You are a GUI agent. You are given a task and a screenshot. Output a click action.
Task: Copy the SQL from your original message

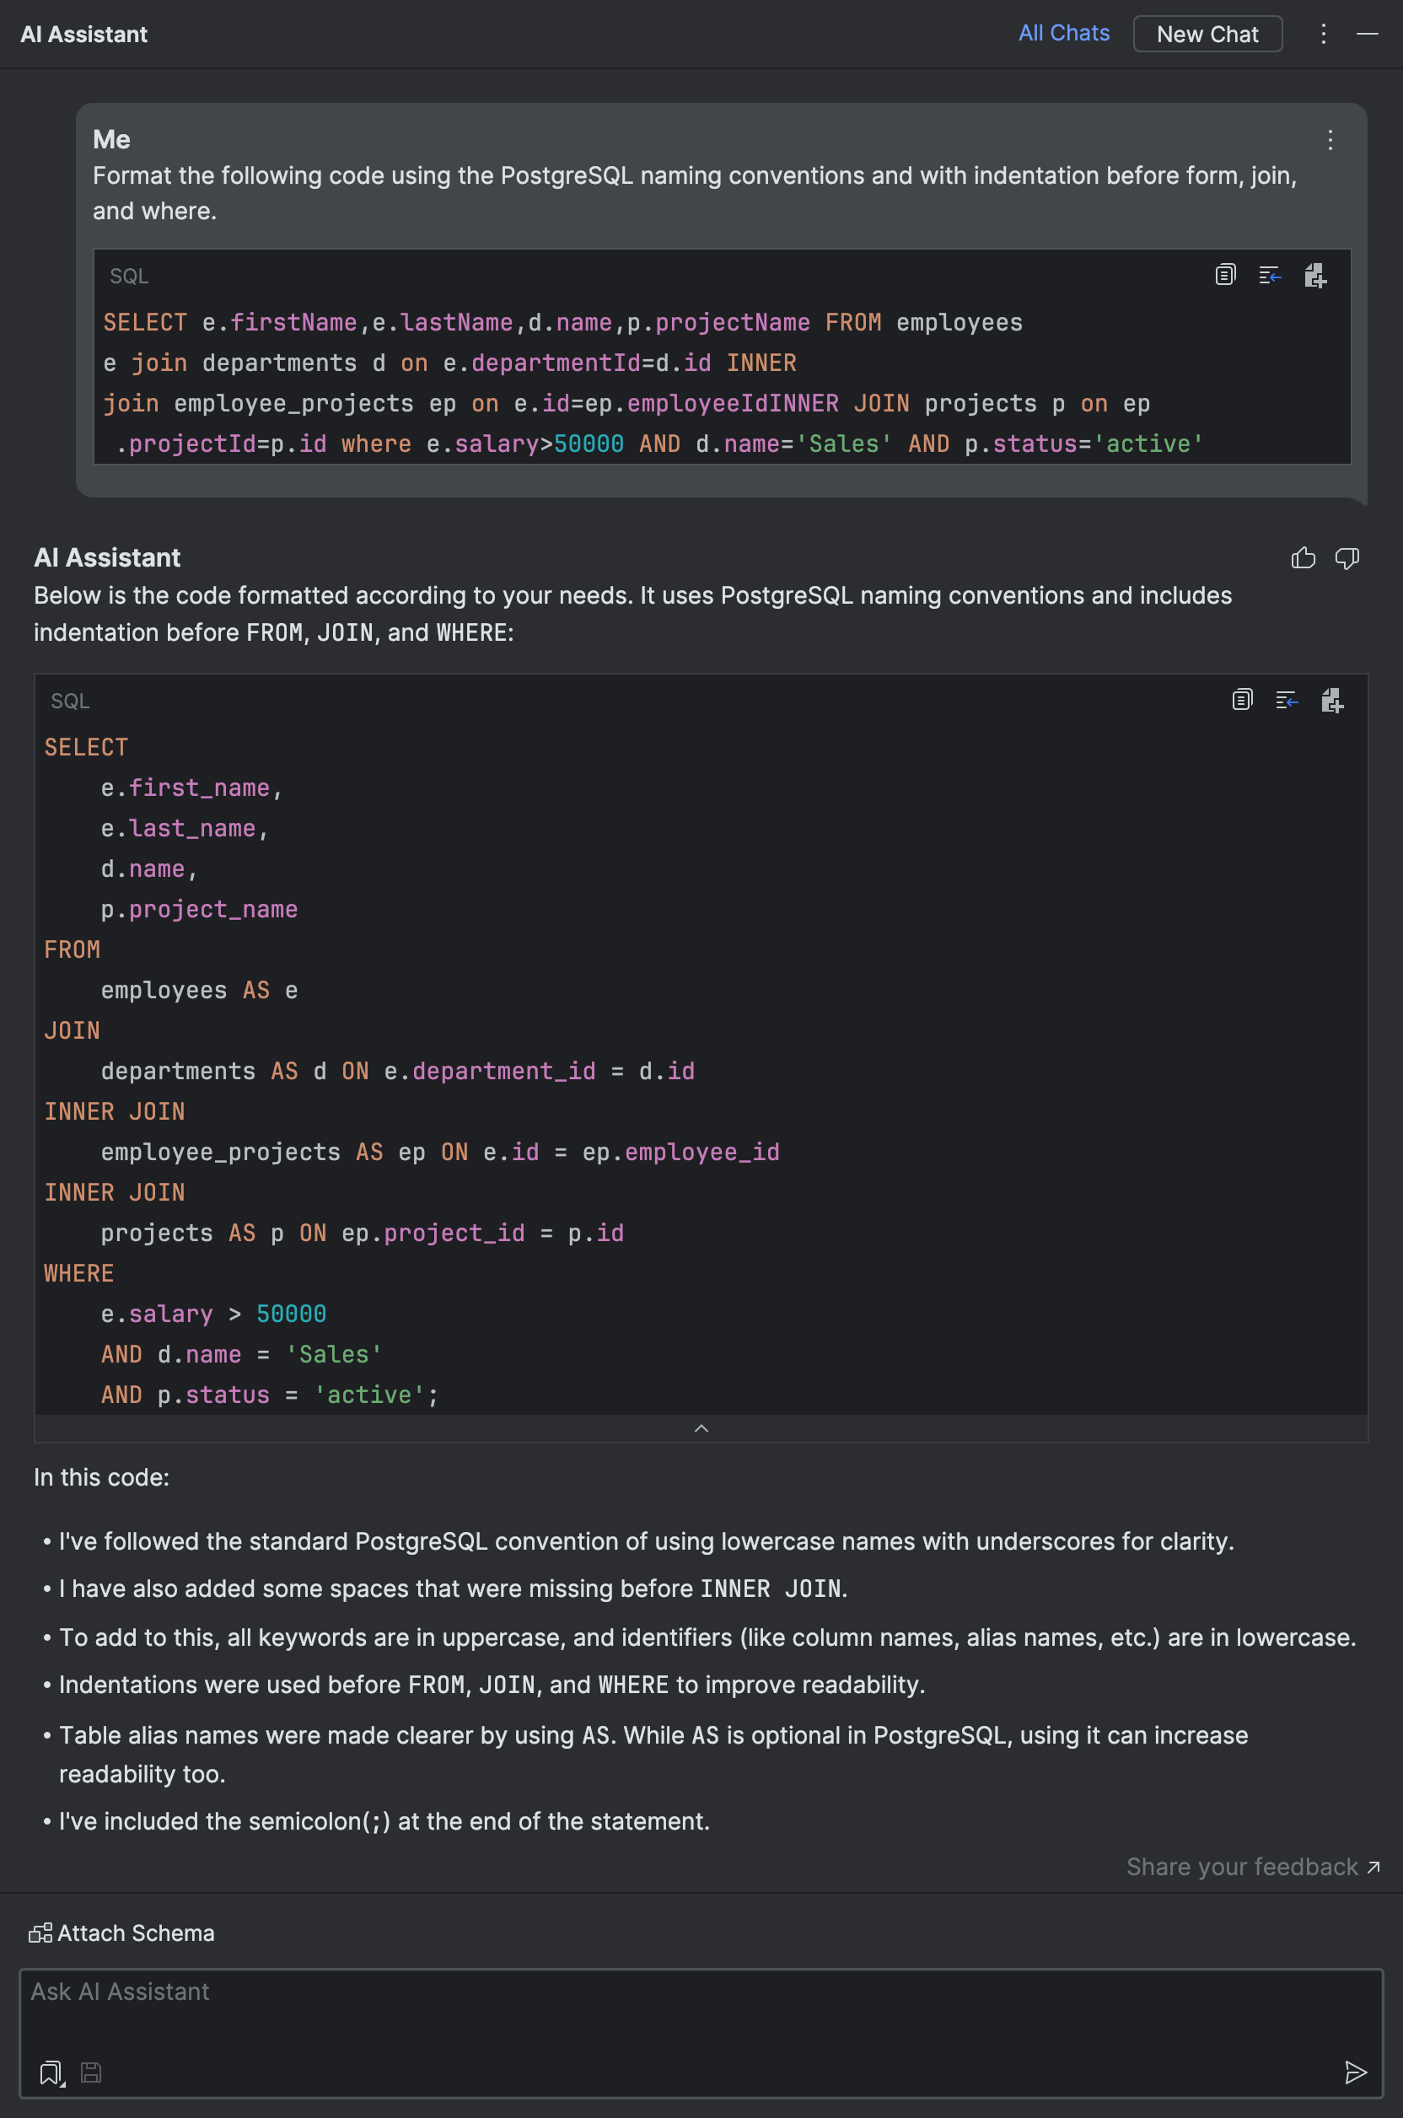(1225, 275)
